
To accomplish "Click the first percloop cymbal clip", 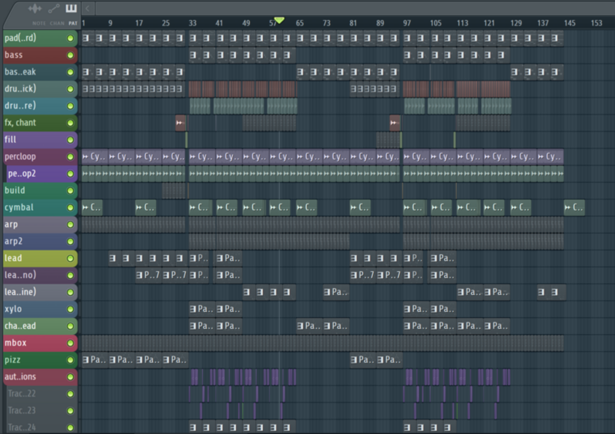I will (94, 156).
